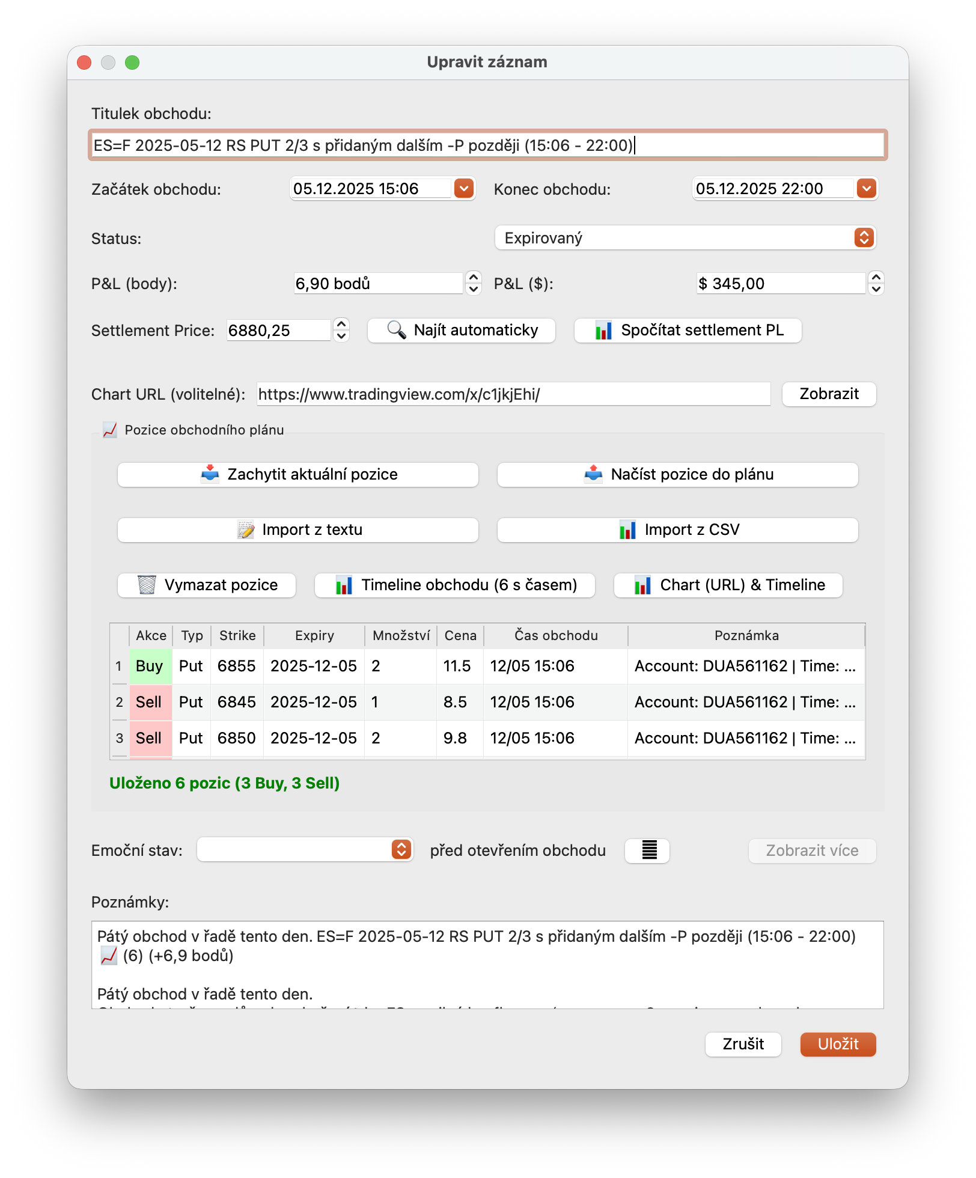The width and height of the screenshot is (976, 1178).
Task: Click magnifier icon on Najít automaticky
Action: [397, 330]
